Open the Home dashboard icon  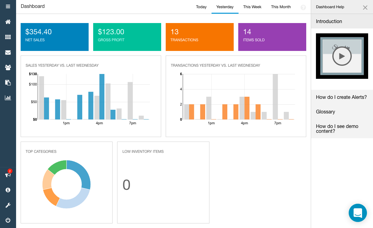[x=8, y=22]
